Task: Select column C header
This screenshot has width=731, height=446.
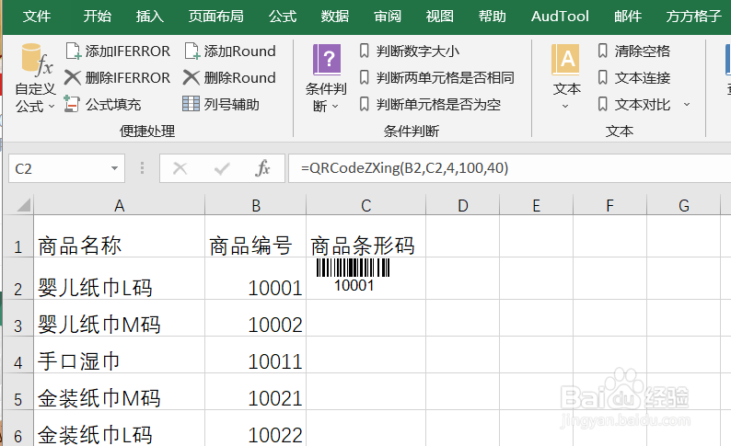Action: 366,205
